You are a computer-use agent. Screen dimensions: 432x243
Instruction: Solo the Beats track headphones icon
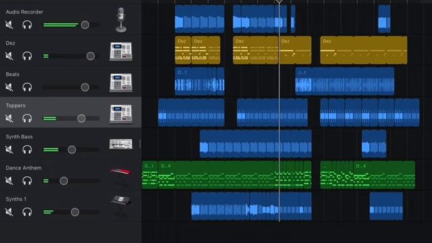click(x=27, y=87)
